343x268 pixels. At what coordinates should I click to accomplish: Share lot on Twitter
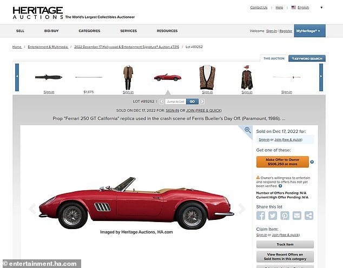click(x=273, y=216)
